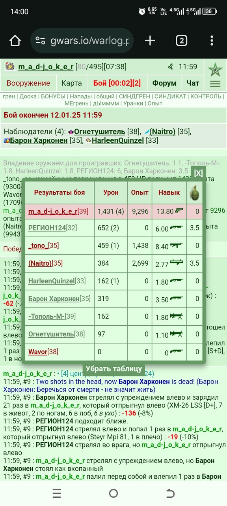Click the weapon icon in Барон Харконен table row
This screenshot has width=227, height=506.
pos(176,299)
